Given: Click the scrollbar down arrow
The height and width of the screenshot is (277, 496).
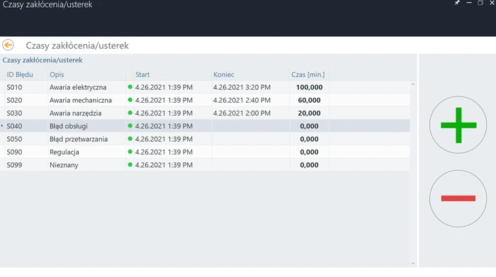Looking at the screenshot, I should [413, 264].
